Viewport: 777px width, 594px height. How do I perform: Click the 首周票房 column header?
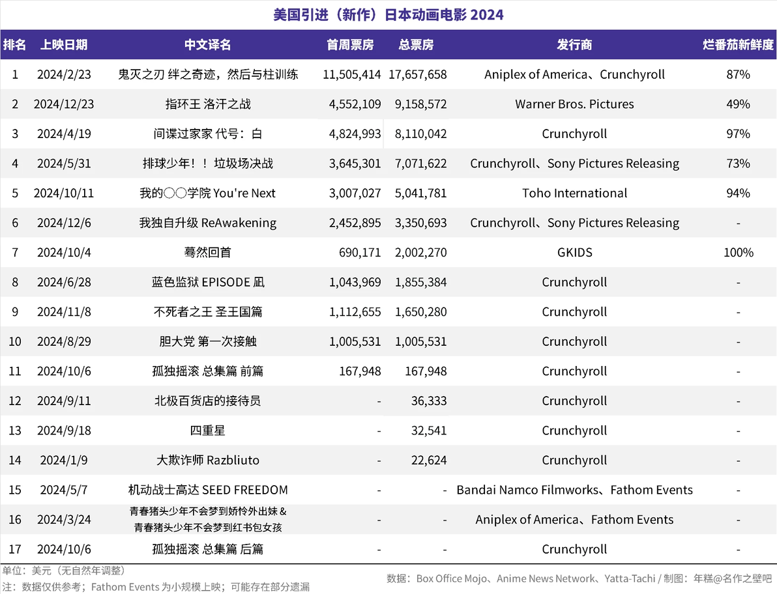point(350,44)
